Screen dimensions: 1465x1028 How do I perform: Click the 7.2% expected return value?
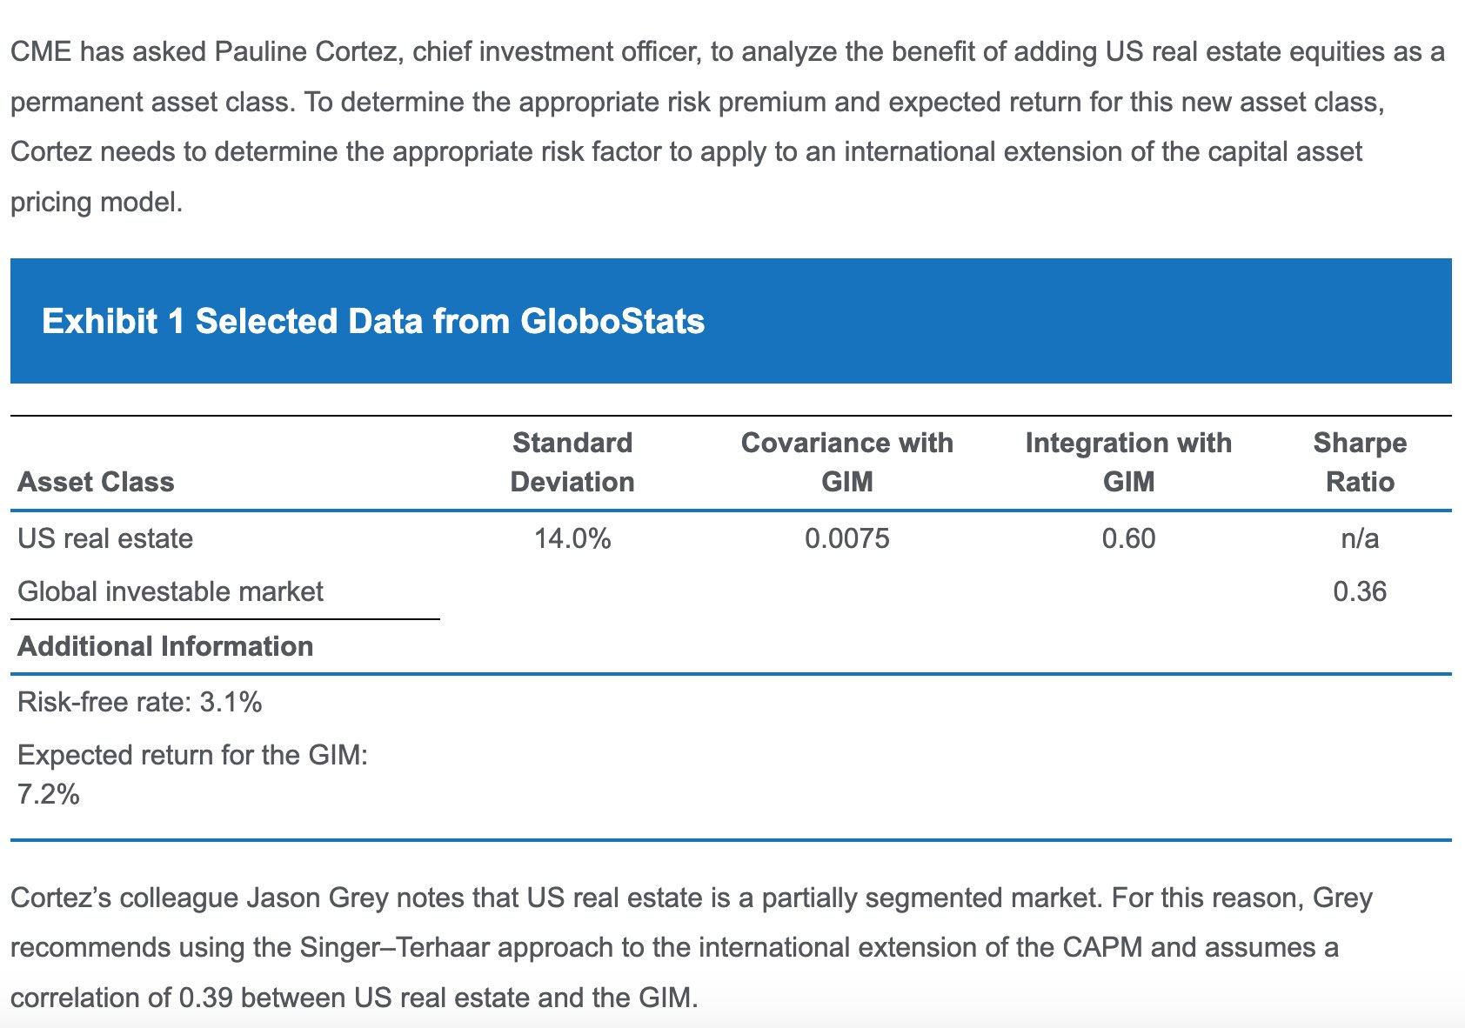(49, 794)
